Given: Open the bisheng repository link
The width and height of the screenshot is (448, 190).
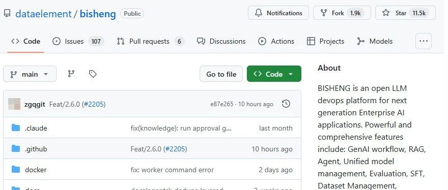Looking at the screenshot, I should [x=98, y=14].
